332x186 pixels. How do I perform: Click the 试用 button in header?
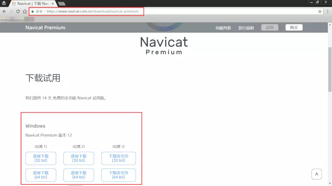[x=270, y=27]
